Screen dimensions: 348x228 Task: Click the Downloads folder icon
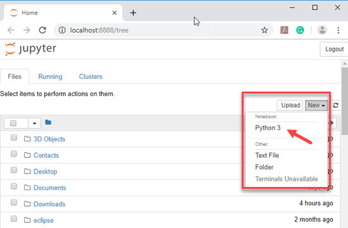click(27, 204)
